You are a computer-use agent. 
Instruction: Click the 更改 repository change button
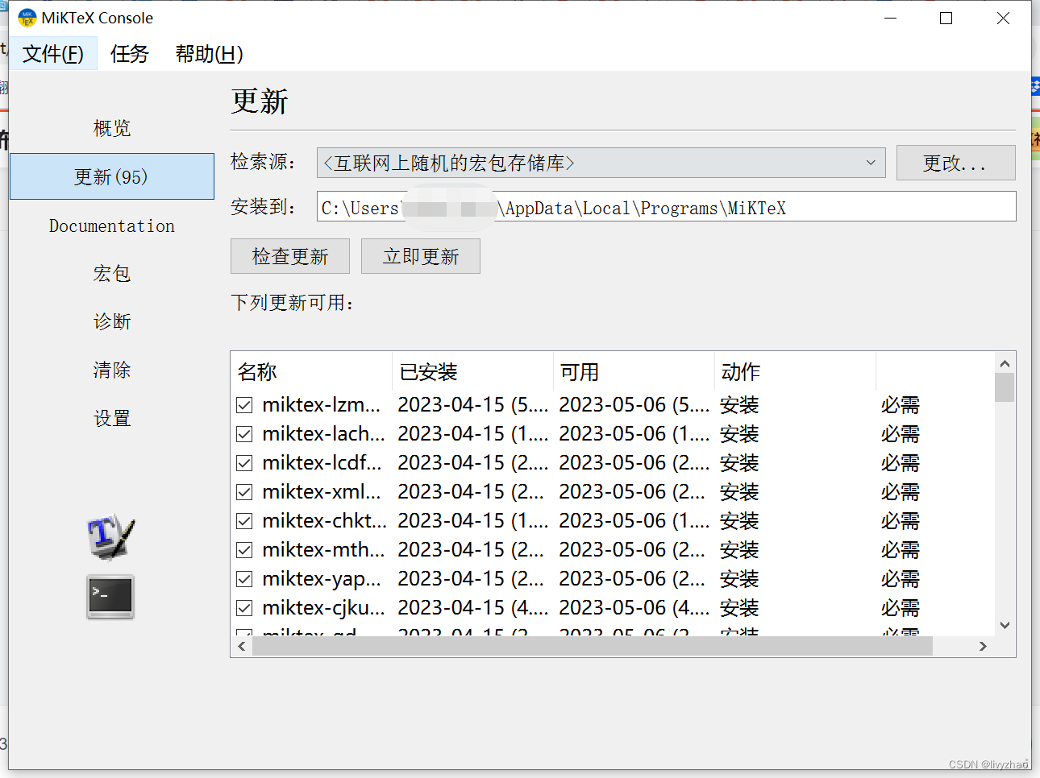click(955, 163)
